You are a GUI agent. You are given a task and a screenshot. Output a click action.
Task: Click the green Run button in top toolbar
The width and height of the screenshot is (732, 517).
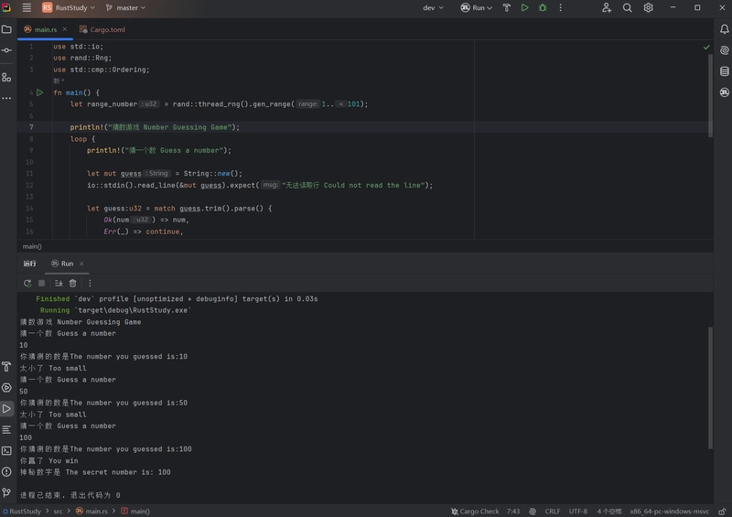(524, 7)
